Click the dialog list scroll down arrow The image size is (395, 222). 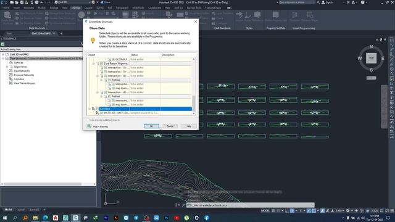193,113
